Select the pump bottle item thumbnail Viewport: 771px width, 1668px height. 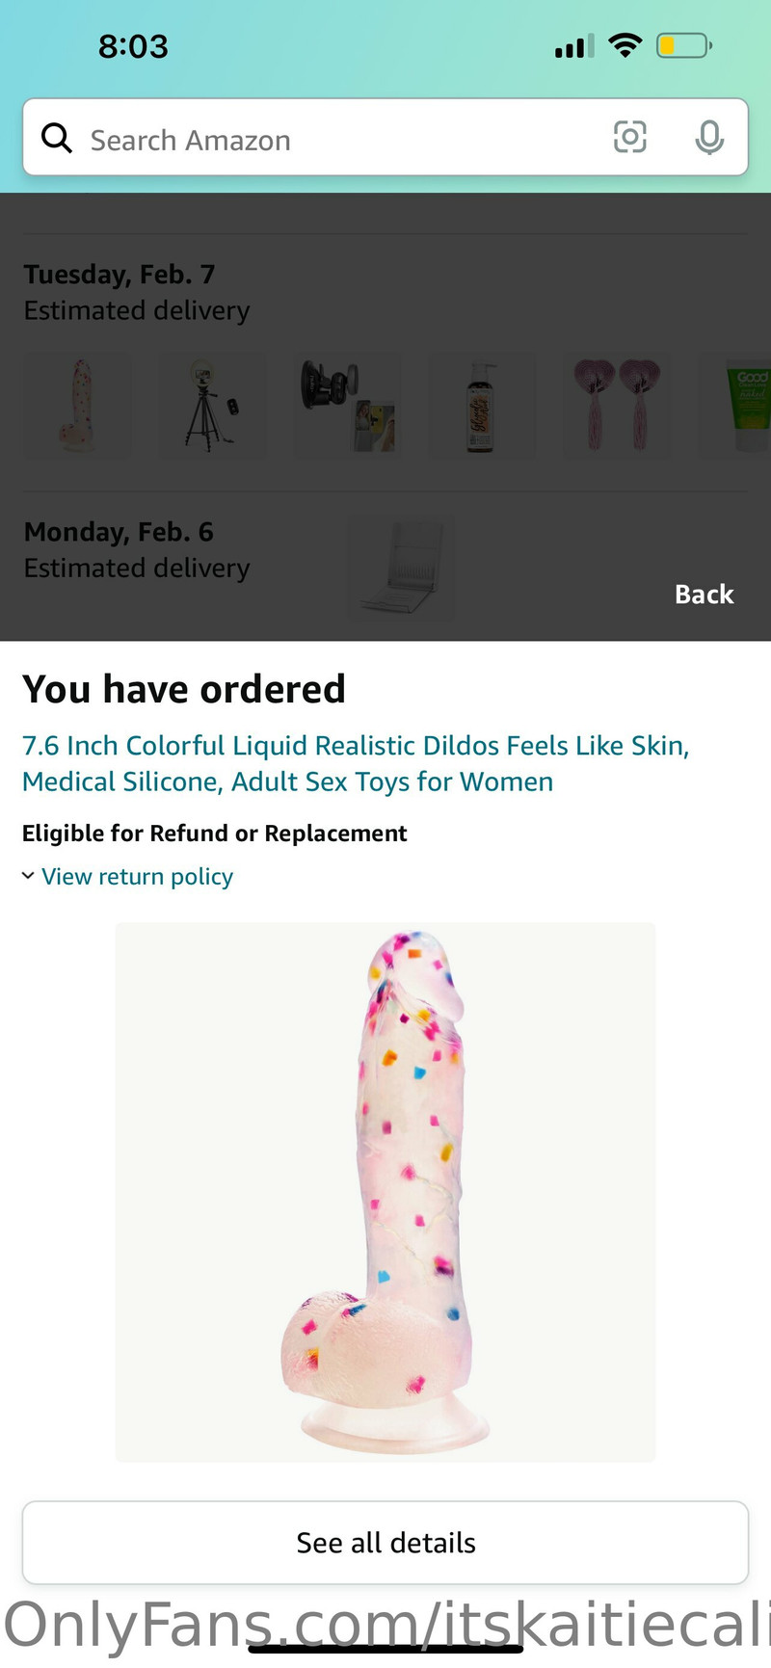point(482,406)
